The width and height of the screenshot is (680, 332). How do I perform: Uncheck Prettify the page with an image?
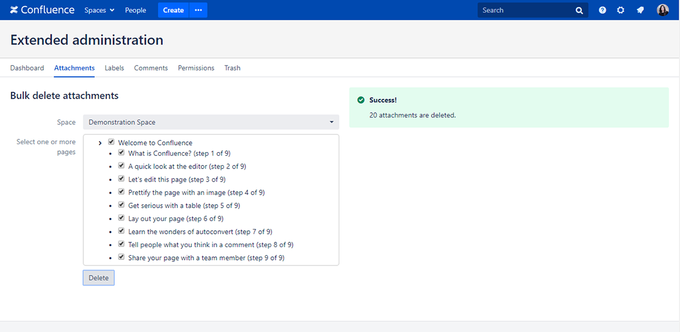[x=121, y=191]
